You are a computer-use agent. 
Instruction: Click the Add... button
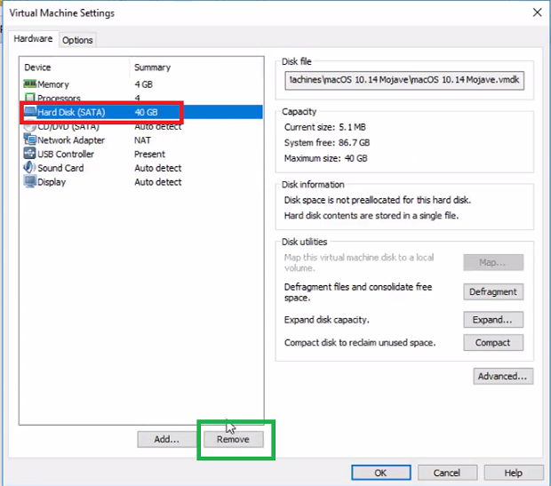(x=166, y=439)
